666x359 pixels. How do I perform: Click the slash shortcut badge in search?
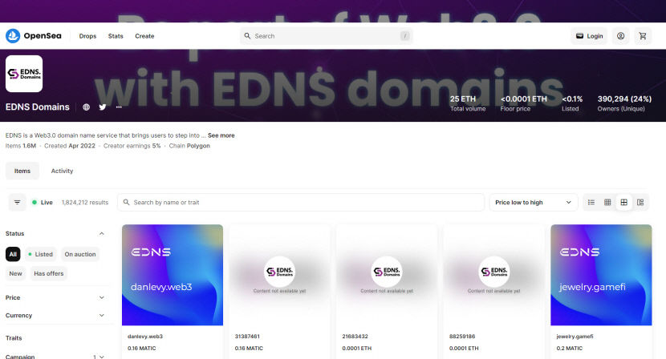404,36
